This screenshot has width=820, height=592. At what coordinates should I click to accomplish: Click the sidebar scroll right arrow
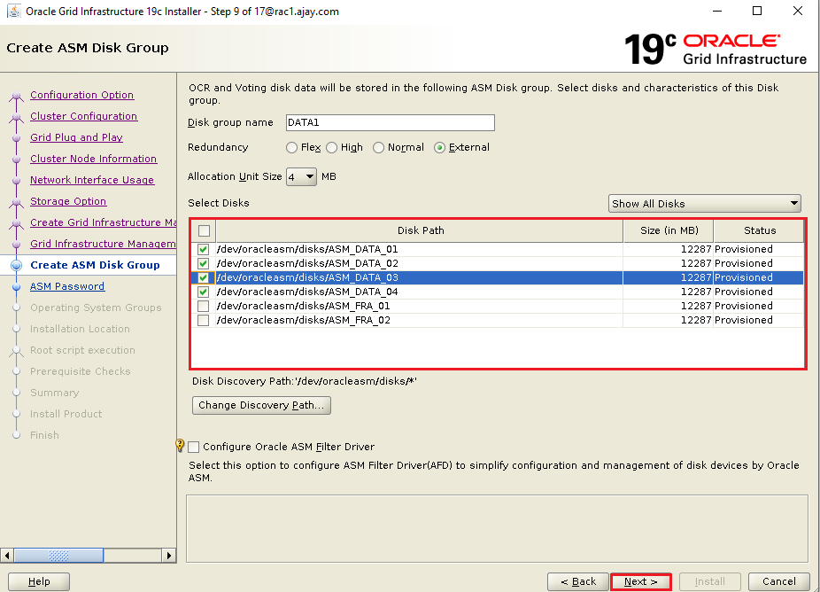[169, 556]
